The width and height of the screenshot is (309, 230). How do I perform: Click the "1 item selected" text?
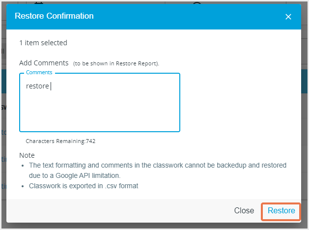43,43
